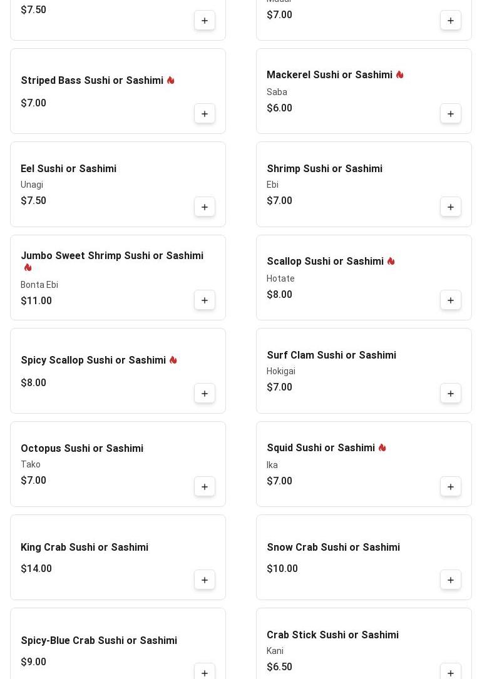Add Spicy Scallop Sushi to cart
Image resolution: width=482 pixels, height=679 pixels.
(x=205, y=394)
